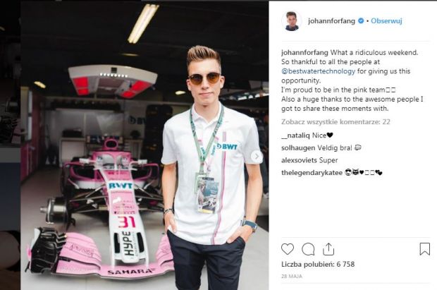Follow user via Obserwuj link

coord(386,21)
